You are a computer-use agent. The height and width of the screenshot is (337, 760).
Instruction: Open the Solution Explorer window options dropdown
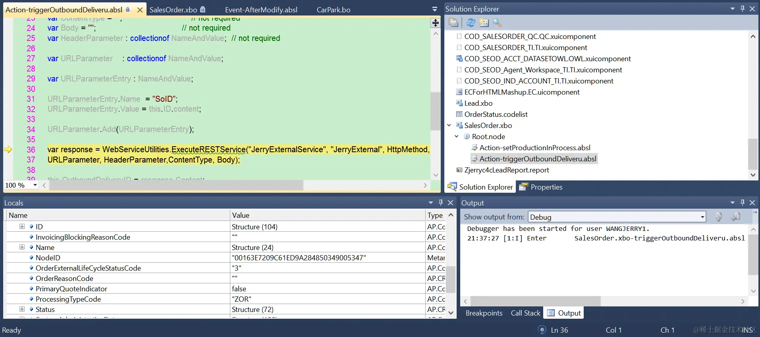tap(733, 8)
